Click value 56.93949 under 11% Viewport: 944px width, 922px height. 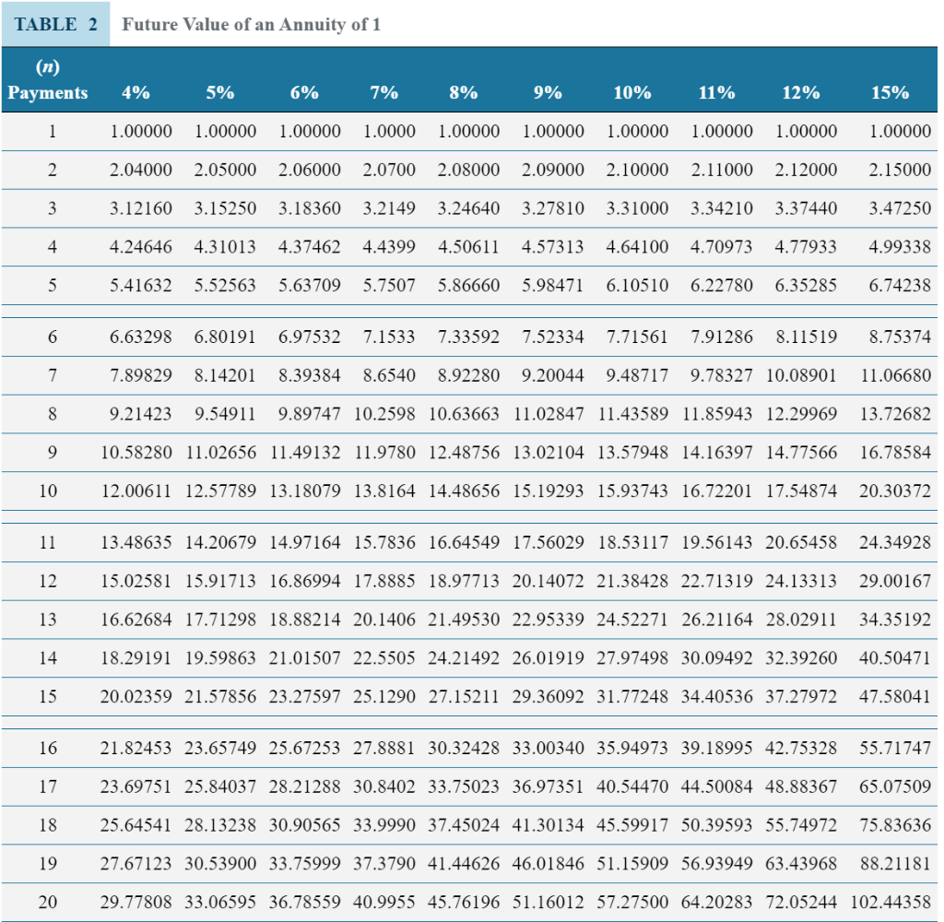(x=716, y=863)
